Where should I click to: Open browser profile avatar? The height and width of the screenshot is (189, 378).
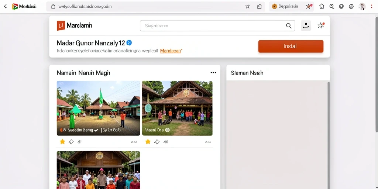362,7
